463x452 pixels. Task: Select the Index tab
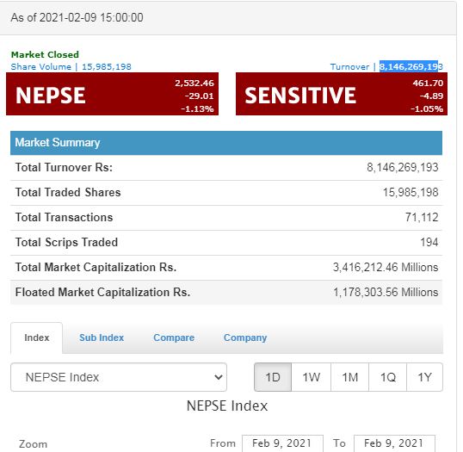point(37,337)
